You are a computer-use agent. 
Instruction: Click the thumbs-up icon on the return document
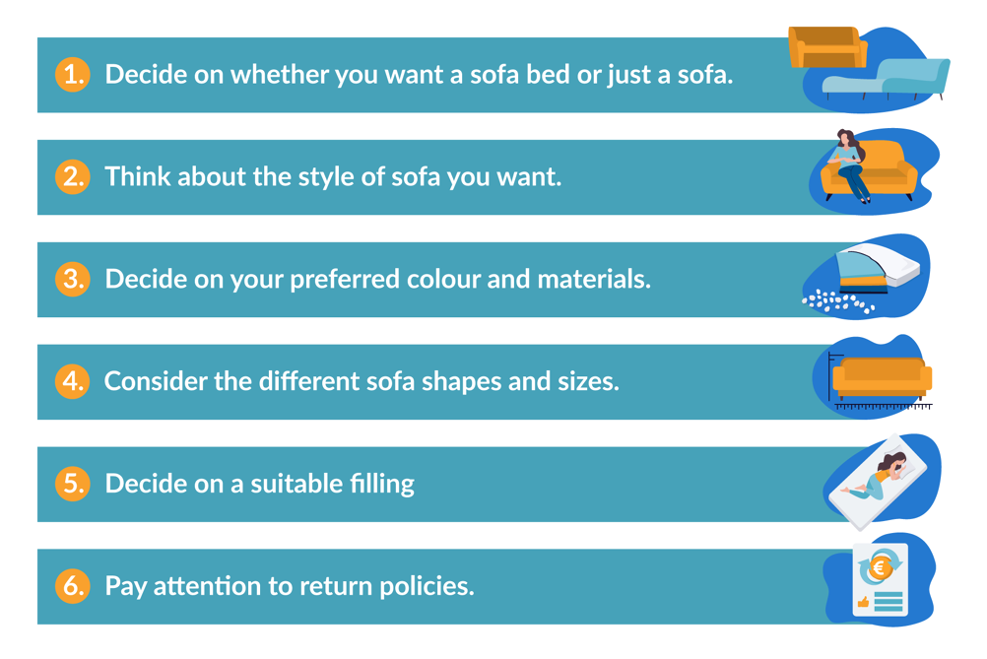864,601
